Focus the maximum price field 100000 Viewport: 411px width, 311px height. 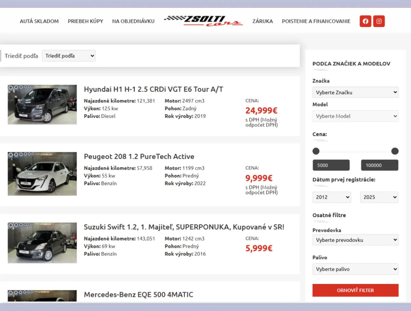pos(379,165)
